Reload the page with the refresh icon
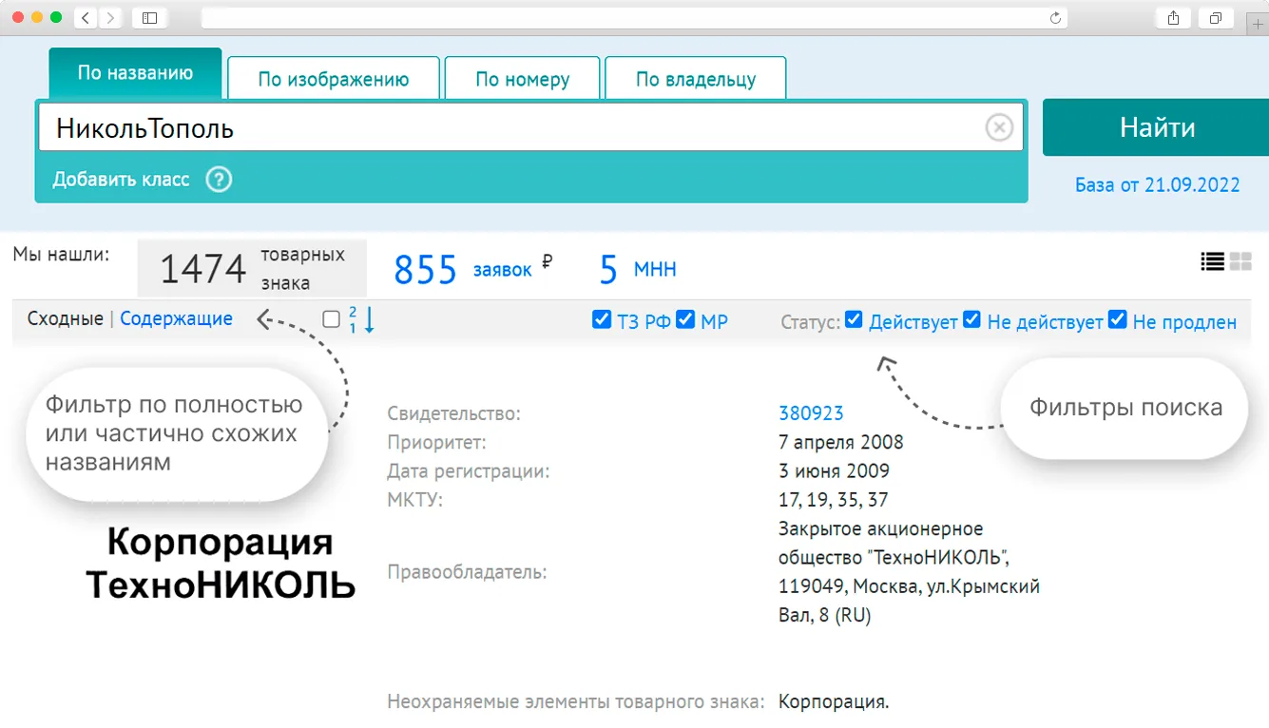1269x728 pixels. tap(1055, 17)
